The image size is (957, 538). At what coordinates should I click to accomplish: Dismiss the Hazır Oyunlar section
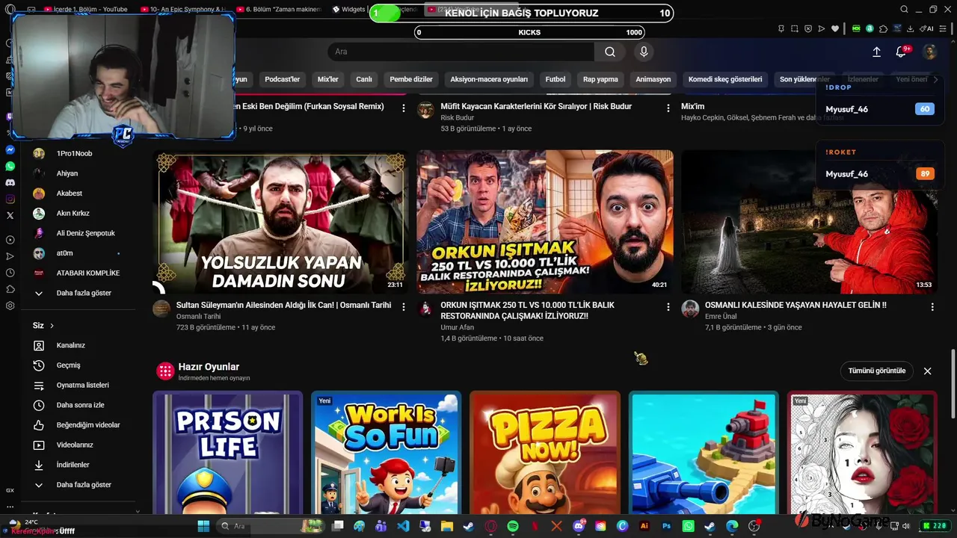(928, 371)
